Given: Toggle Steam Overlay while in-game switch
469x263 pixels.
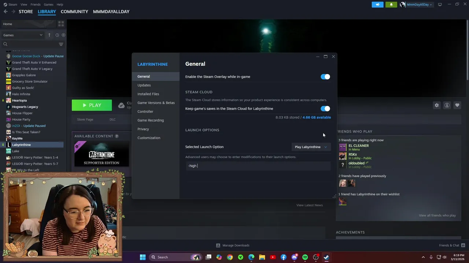Looking at the screenshot, I should coord(325,77).
